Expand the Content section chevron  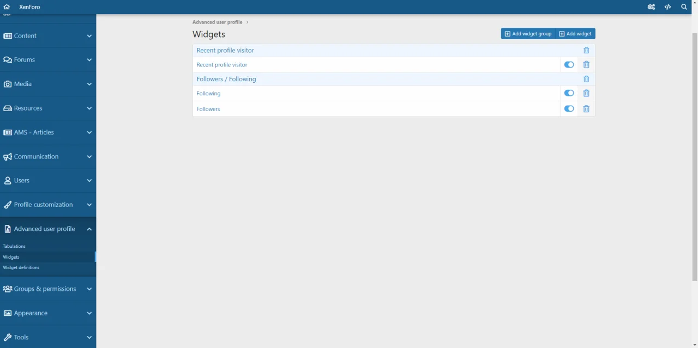point(89,36)
